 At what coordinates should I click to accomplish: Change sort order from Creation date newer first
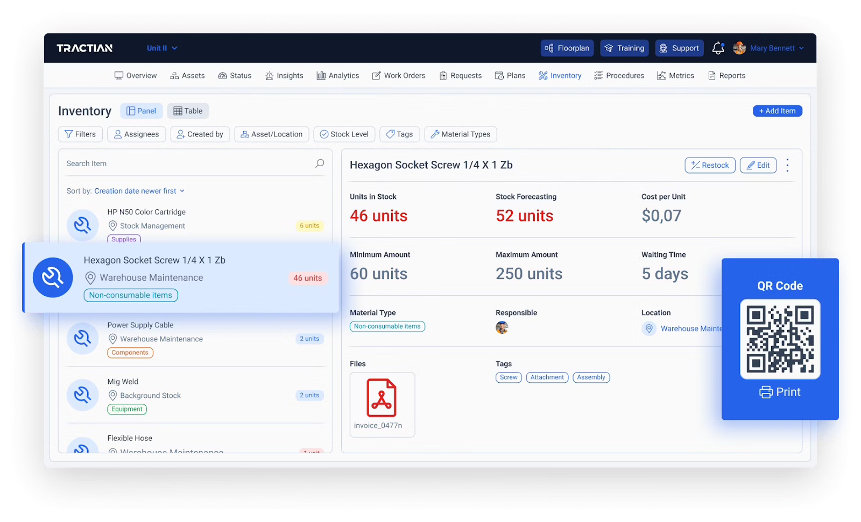(x=139, y=191)
